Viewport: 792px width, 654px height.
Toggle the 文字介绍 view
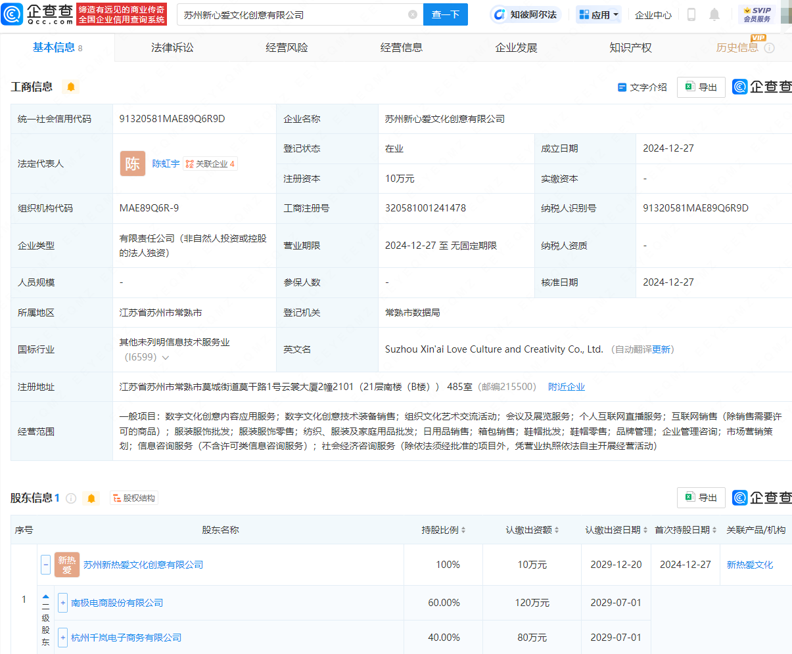[x=642, y=87]
